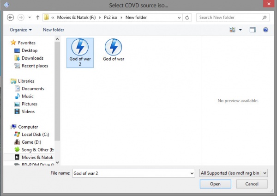Image resolution: width=277 pixels, height=196 pixels.
Task: Expand the address bar history dropdown
Action: tap(179, 18)
